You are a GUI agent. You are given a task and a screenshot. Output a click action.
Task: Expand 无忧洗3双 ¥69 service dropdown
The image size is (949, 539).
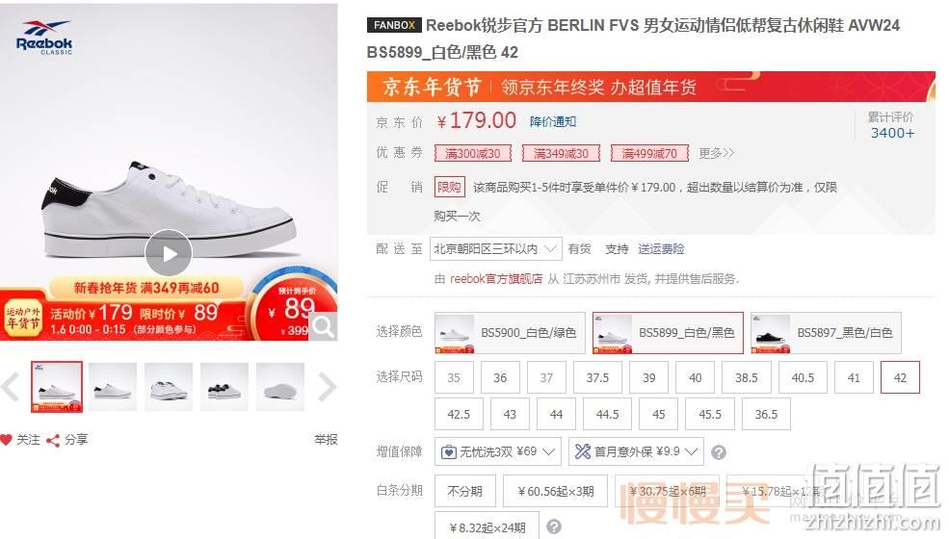[497, 451]
